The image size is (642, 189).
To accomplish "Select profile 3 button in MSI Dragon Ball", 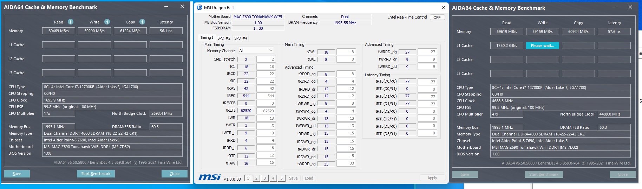I will [265, 178].
